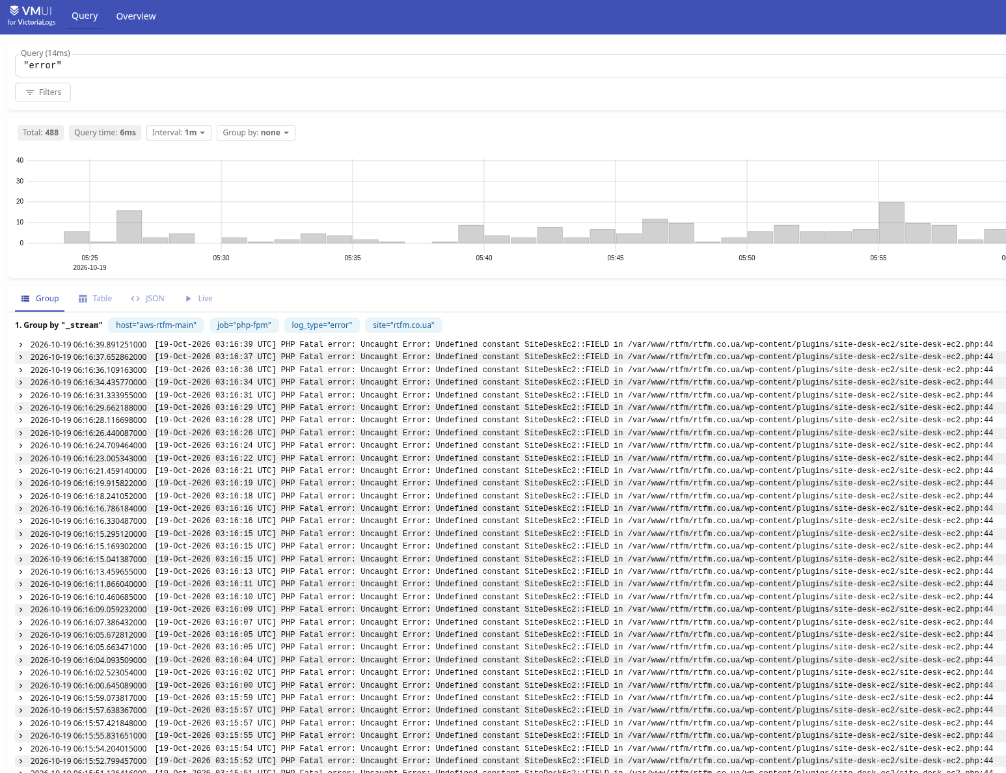Open the Group by none dropdown
This screenshot has width=1006, height=773.
(x=256, y=133)
